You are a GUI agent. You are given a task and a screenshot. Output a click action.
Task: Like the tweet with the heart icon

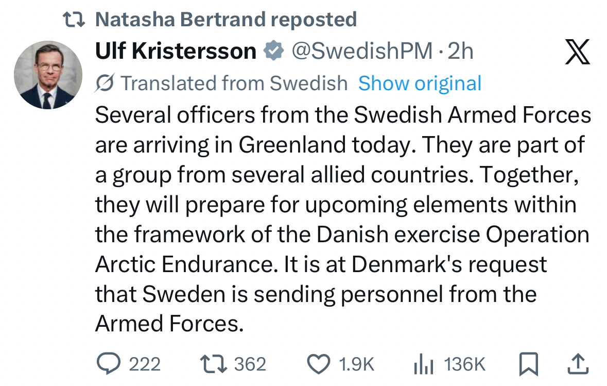[x=318, y=364]
